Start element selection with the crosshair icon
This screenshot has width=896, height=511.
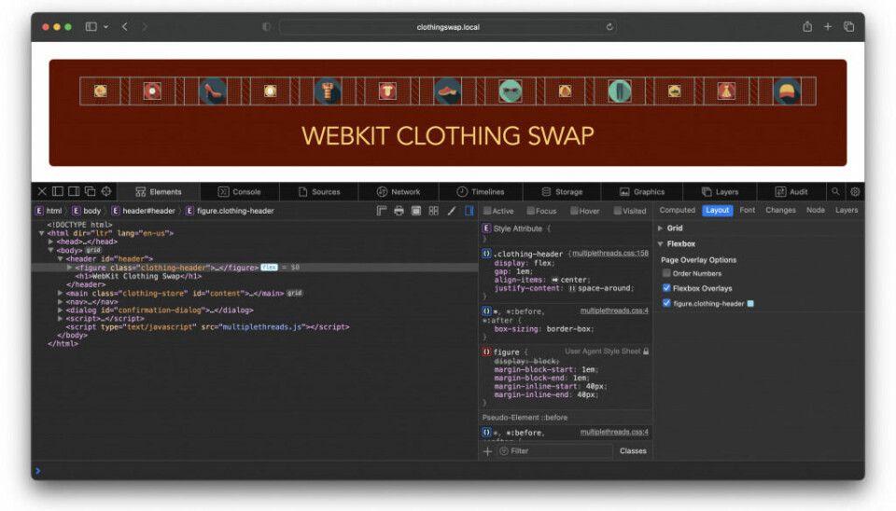(x=106, y=191)
